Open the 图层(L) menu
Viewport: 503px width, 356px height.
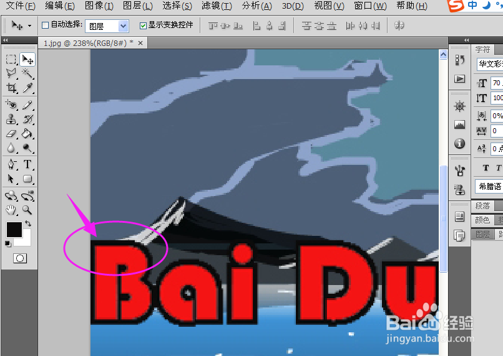[x=138, y=6]
